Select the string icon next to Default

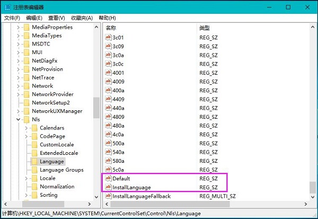click(108, 179)
